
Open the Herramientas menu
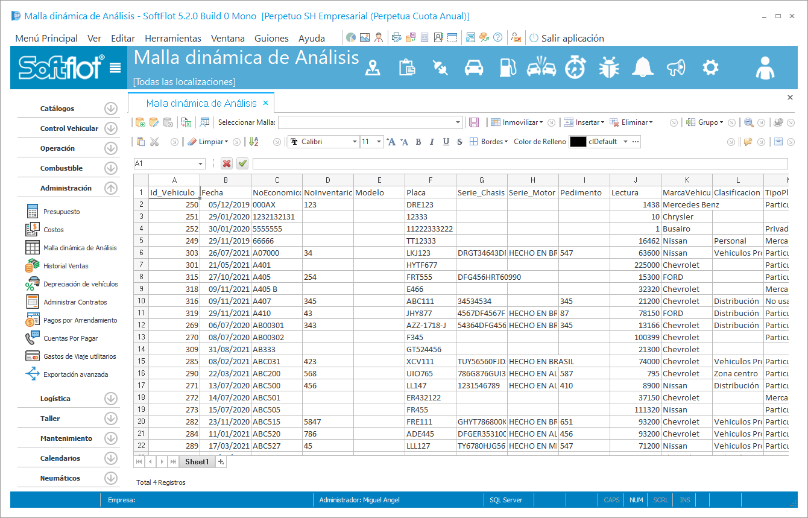pyautogui.click(x=173, y=38)
